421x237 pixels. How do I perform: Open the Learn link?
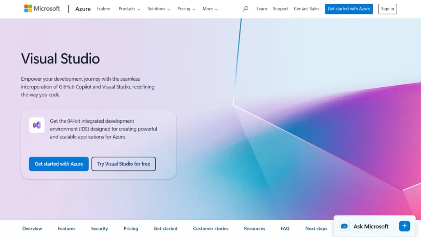tap(262, 9)
